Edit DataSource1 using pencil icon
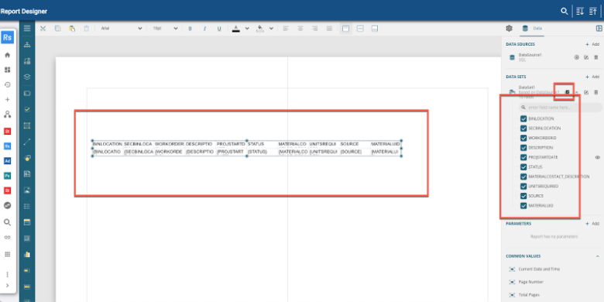Screen dimensions: 604x302 (586, 57)
